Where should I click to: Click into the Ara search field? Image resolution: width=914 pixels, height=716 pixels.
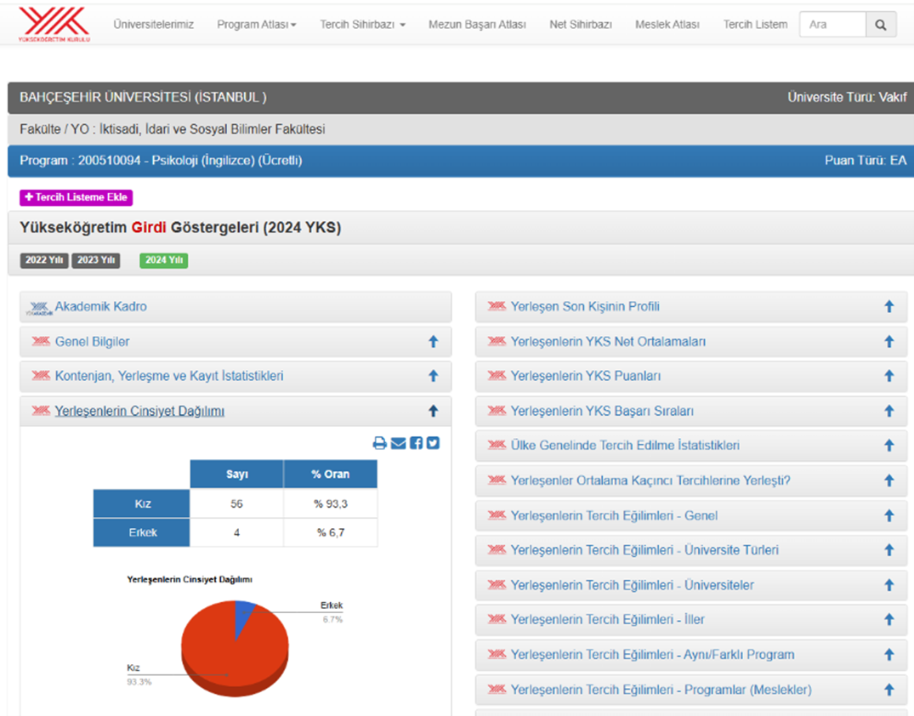(x=832, y=25)
